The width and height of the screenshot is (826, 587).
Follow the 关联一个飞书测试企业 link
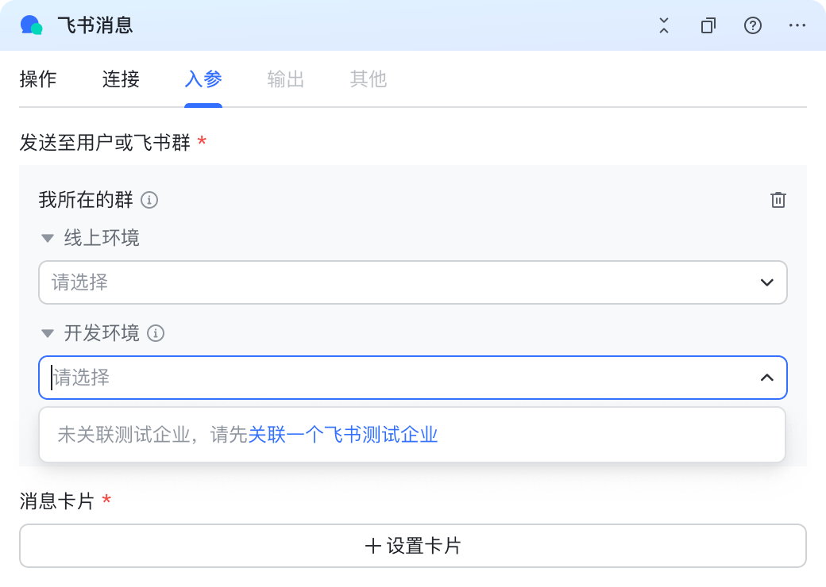342,435
